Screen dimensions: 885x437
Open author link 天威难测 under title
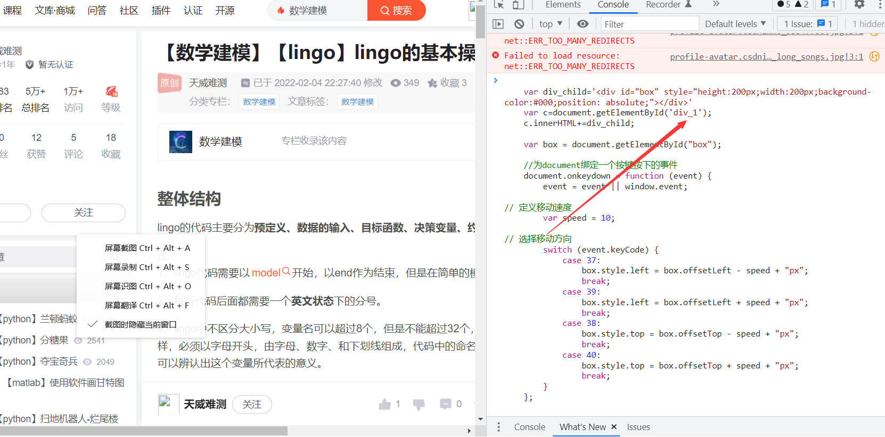[x=208, y=83]
